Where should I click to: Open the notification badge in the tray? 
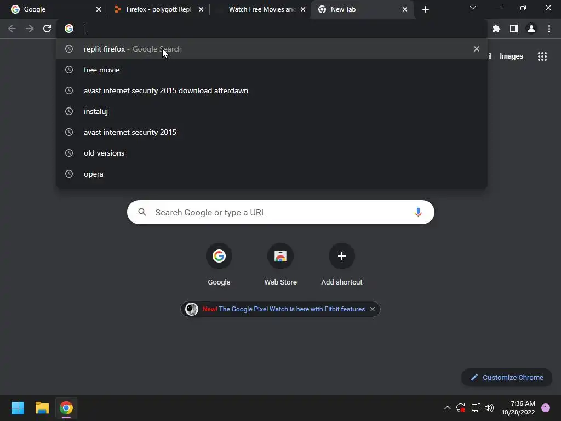pos(546,408)
